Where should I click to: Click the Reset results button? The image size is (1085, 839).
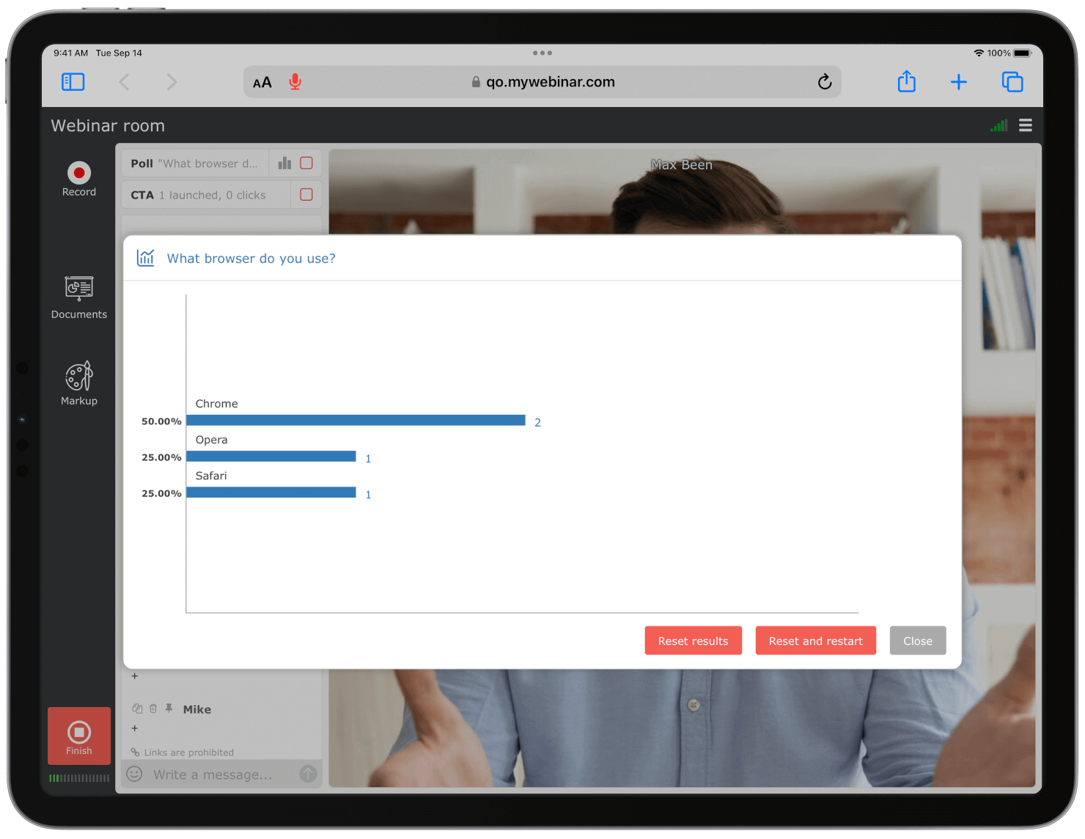tap(693, 640)
